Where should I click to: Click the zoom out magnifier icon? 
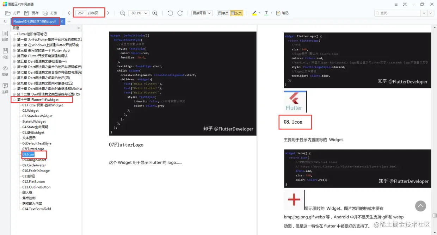point(123,13)
